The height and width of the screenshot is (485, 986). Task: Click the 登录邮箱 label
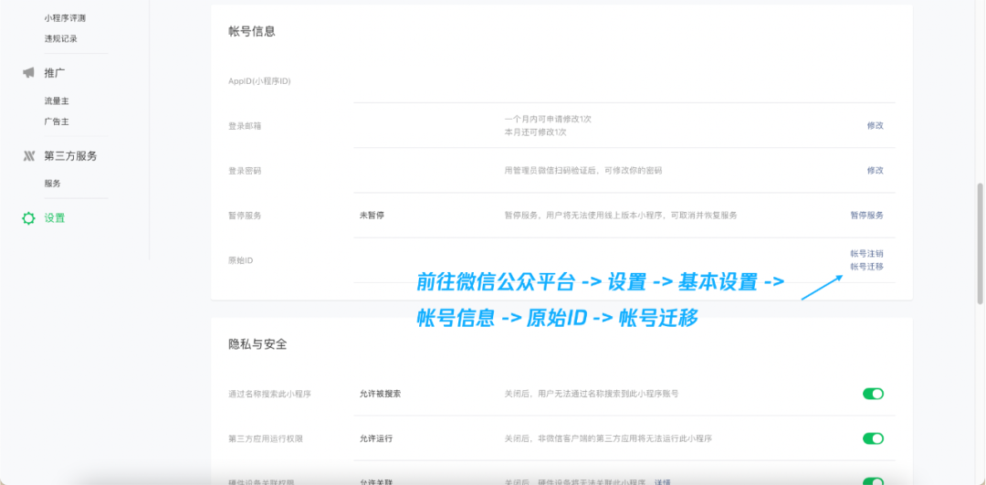(245, 126)
